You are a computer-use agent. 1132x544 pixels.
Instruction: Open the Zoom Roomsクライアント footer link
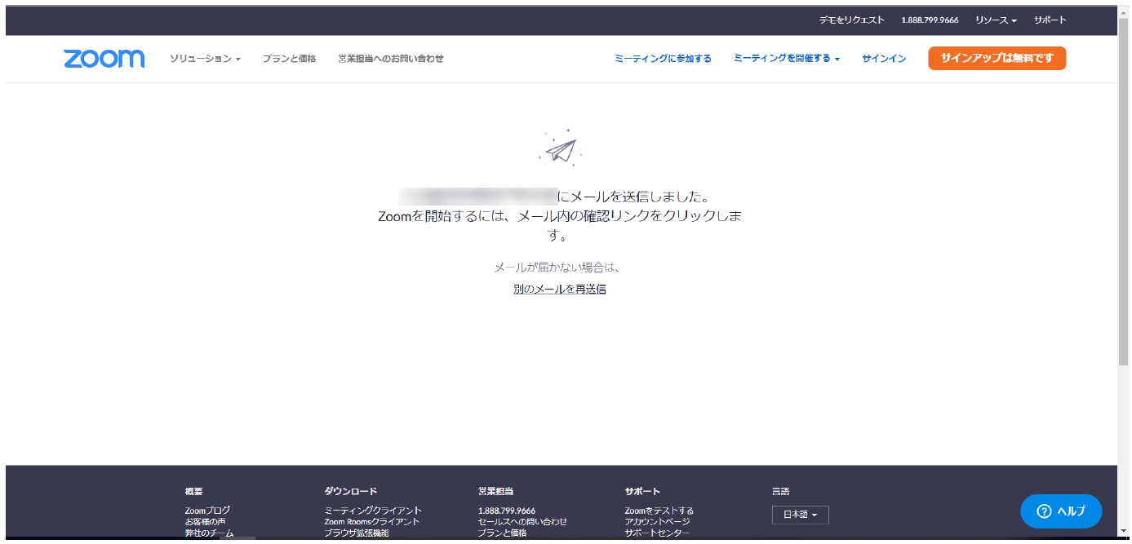(x=372, y=522)
